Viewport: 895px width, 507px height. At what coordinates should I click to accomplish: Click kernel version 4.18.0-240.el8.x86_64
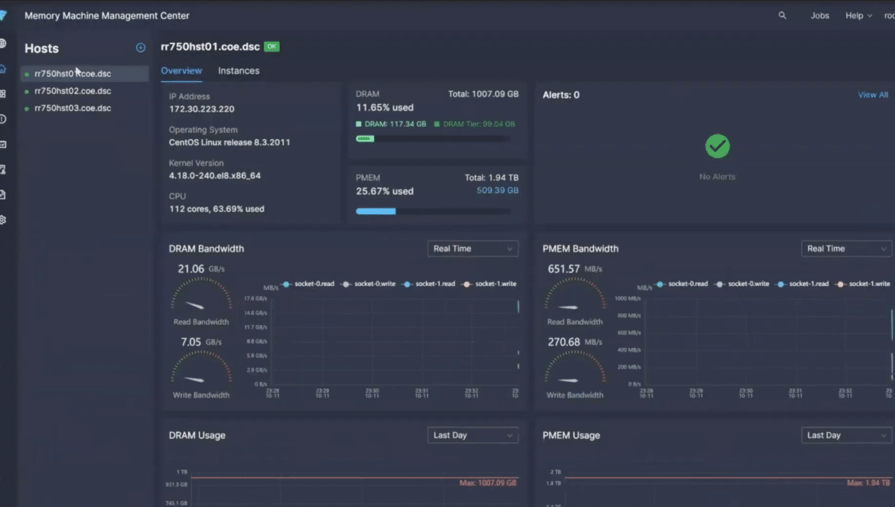point(215,176)
